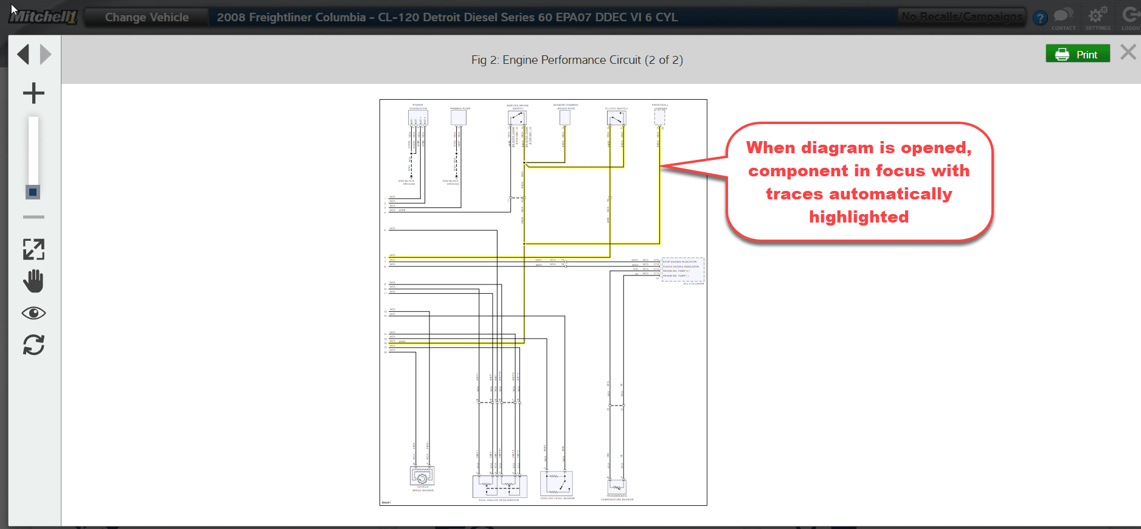This screenshot has width=1141, height=529.
Task: Click the refresh diagram icon
Action: [33, 345]
